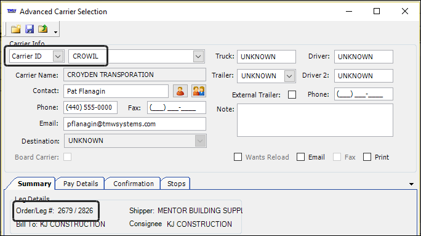Screen dimensions: 421x236
Task: Click into the Note text area
Action: click(x=315, y=120)
